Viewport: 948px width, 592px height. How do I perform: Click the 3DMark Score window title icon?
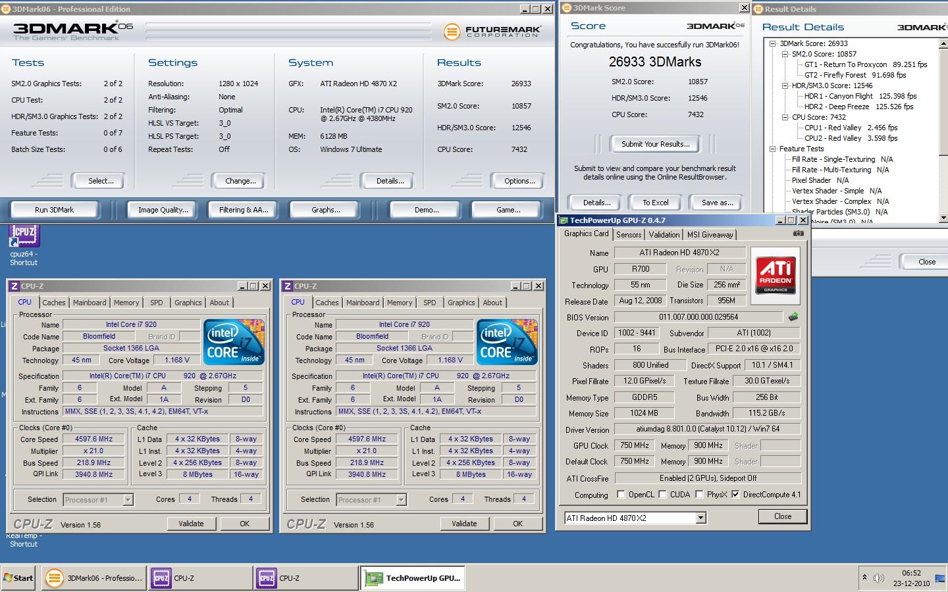[566, 8]
